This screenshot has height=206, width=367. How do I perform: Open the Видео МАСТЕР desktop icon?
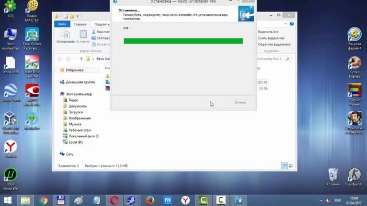[32, 11]
